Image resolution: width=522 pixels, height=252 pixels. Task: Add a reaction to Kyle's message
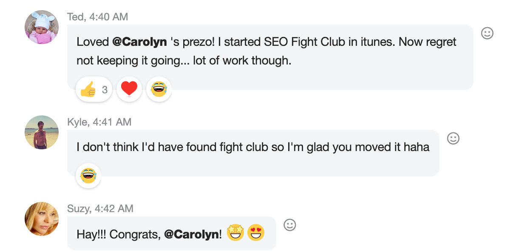(x=453, y=138)
